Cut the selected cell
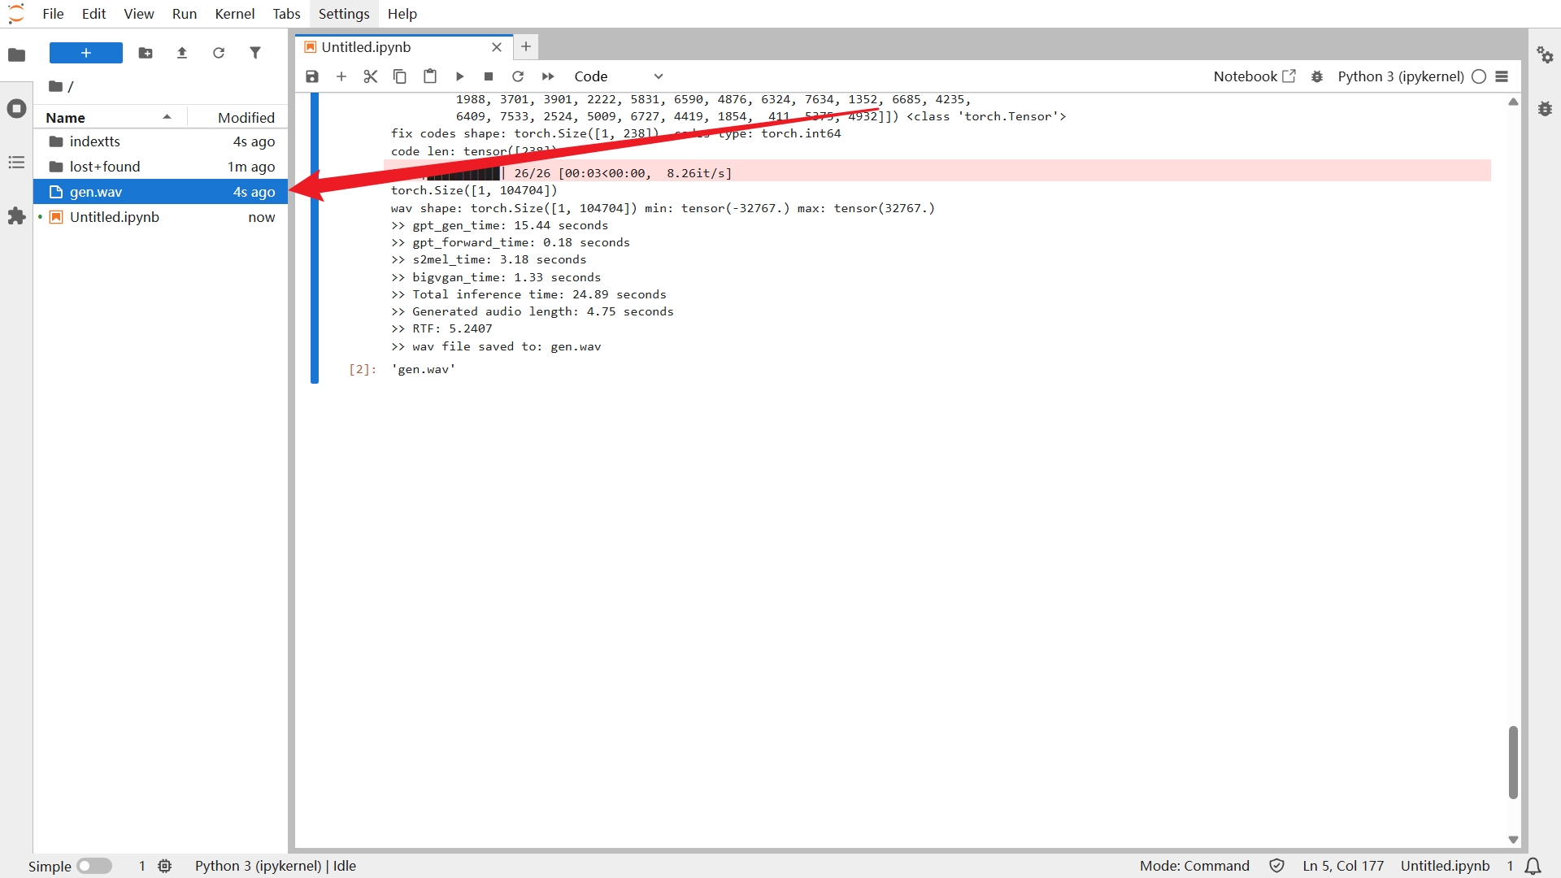The width and height of the screenshot is (1561, 878). [371, 76]
